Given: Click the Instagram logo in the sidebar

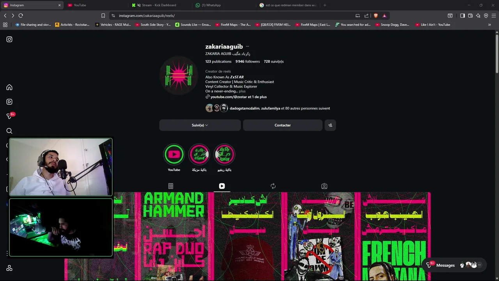Looking at the screenshot, I should (9, 39).
